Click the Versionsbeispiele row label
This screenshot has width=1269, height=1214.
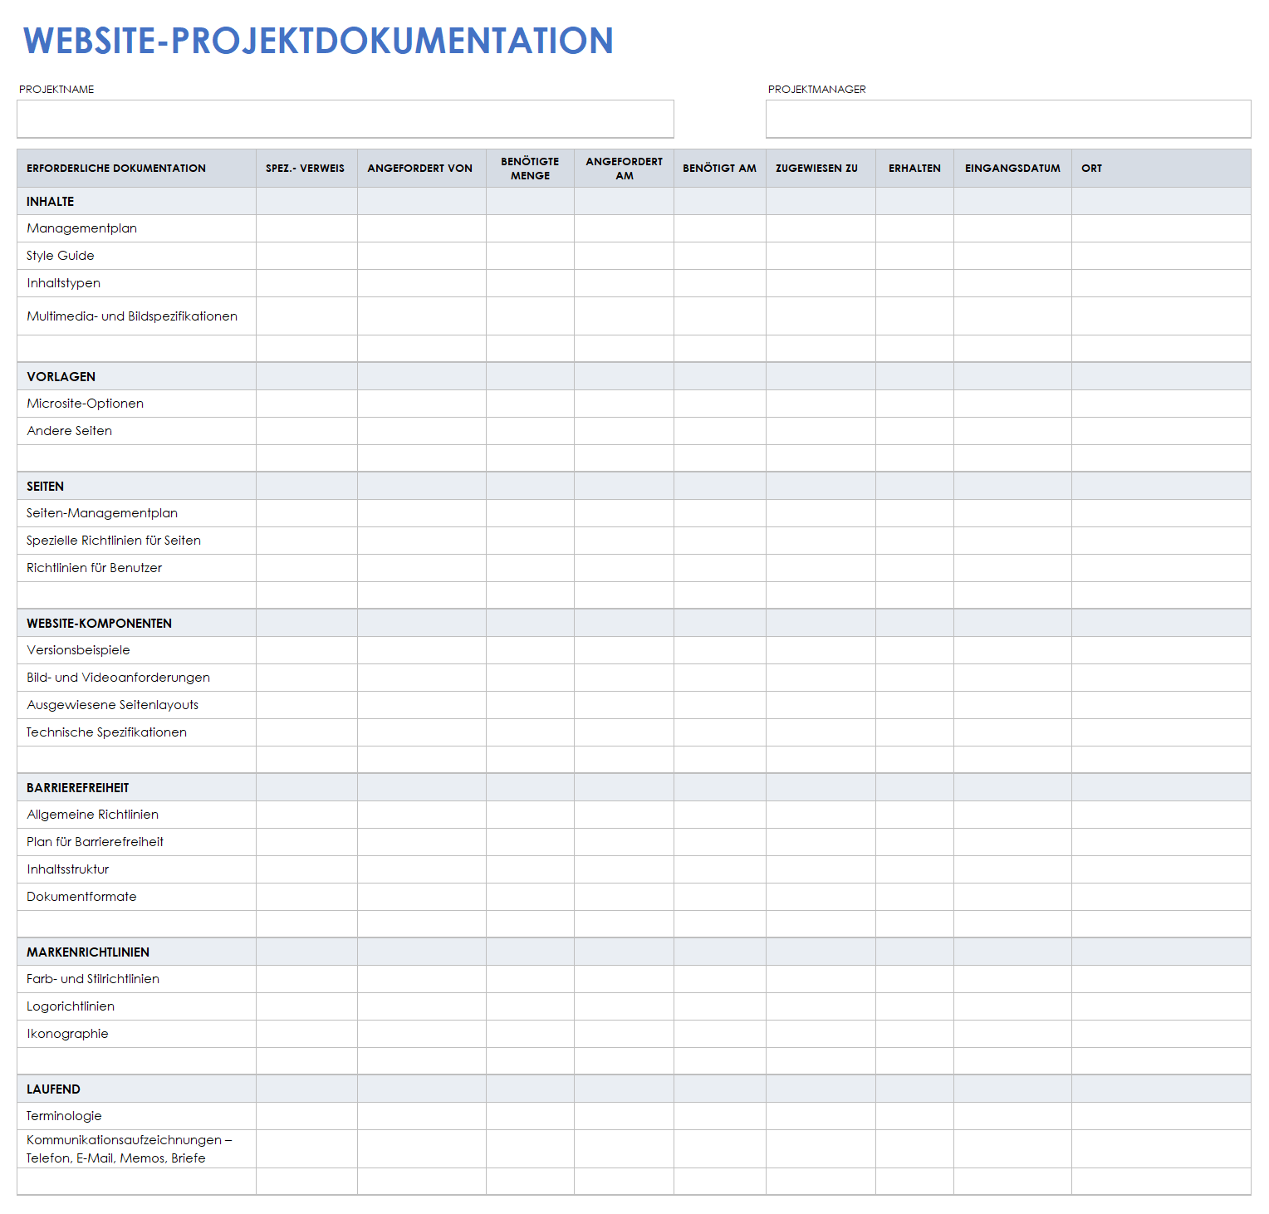pos(79,650)
